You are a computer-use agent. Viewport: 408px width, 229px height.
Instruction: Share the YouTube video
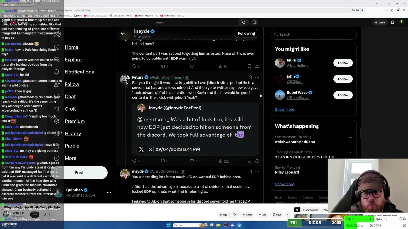point(247,215)
